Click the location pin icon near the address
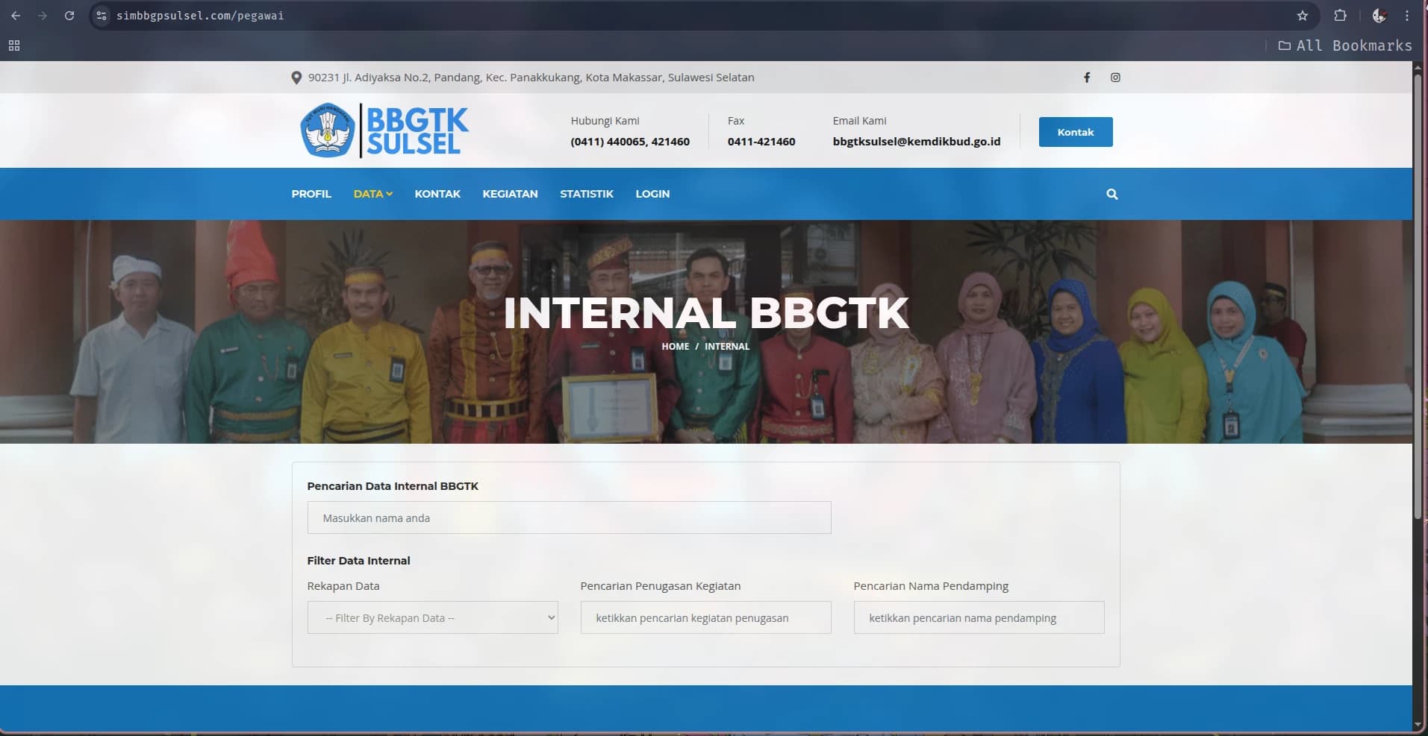The height and width of the screenshot is (736, 1428). click(296, 77)
